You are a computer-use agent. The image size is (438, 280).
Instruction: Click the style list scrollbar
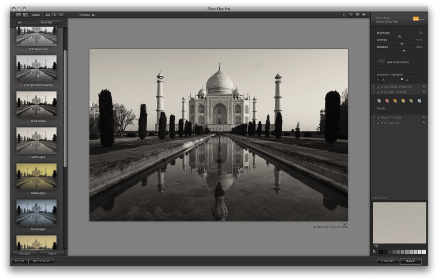coord(65,109)
